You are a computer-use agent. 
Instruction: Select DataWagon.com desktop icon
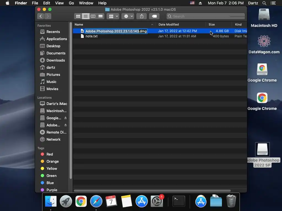coord(264,44)
